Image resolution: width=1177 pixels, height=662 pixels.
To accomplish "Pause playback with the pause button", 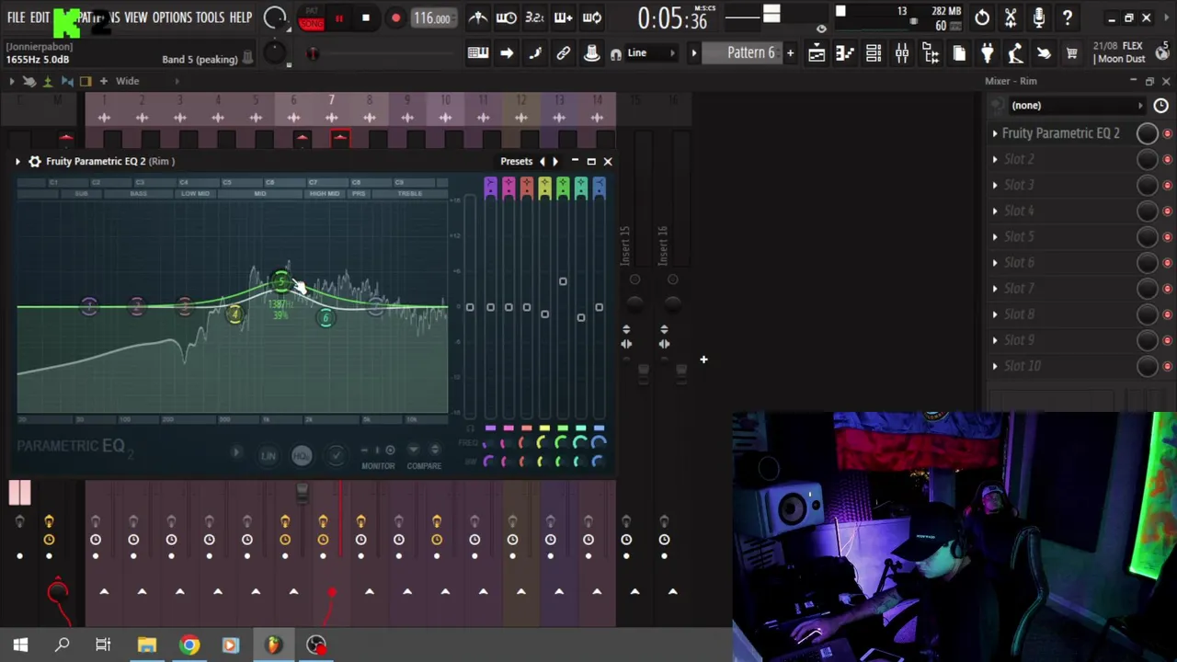I will point(338,18).
